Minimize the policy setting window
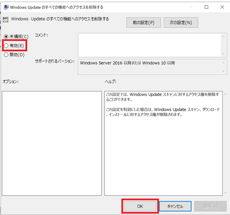Viewport: 230px width, 215px height. tap(190, 7)
